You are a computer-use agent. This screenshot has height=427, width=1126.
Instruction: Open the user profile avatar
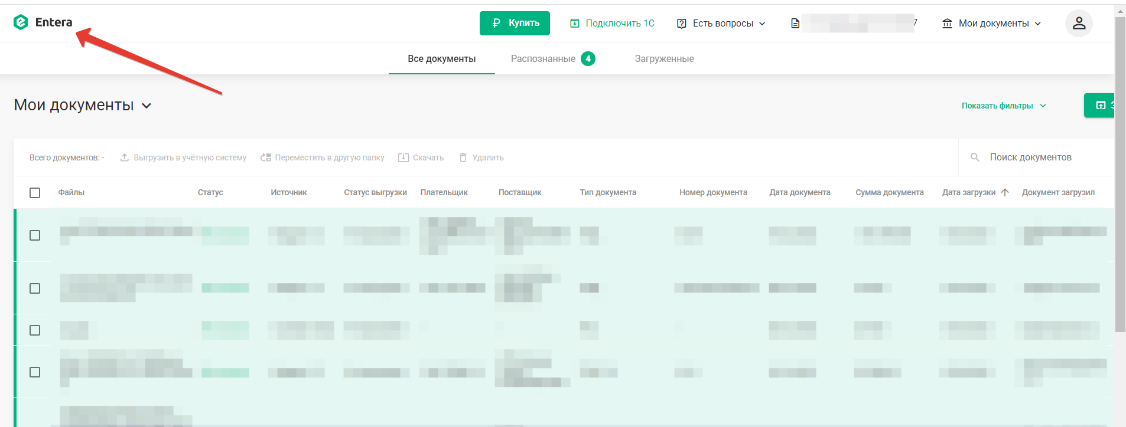coord(1079,23)
